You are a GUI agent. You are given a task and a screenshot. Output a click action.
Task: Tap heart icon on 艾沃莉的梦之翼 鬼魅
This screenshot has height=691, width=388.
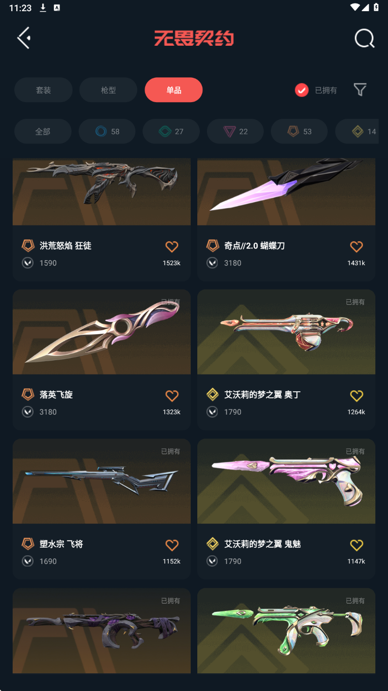357,545
